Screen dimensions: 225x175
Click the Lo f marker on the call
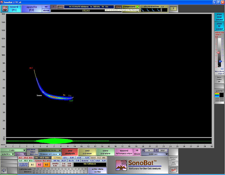(x=71, y=101)
